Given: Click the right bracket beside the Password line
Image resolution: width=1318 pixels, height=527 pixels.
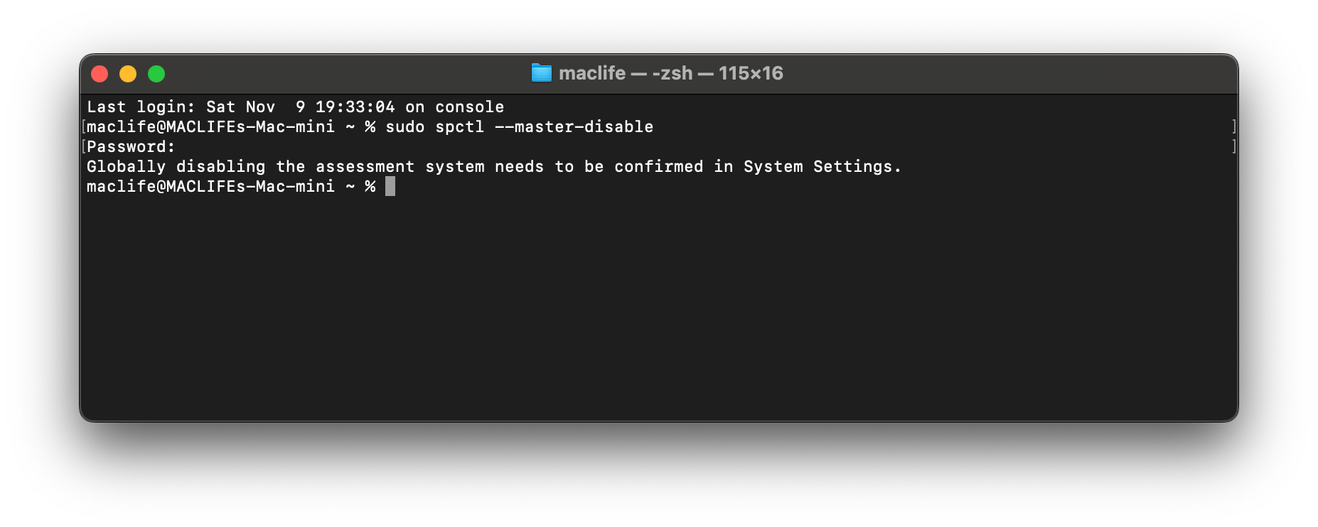Looking at the screenshot, I should [x=1234, y=147].
